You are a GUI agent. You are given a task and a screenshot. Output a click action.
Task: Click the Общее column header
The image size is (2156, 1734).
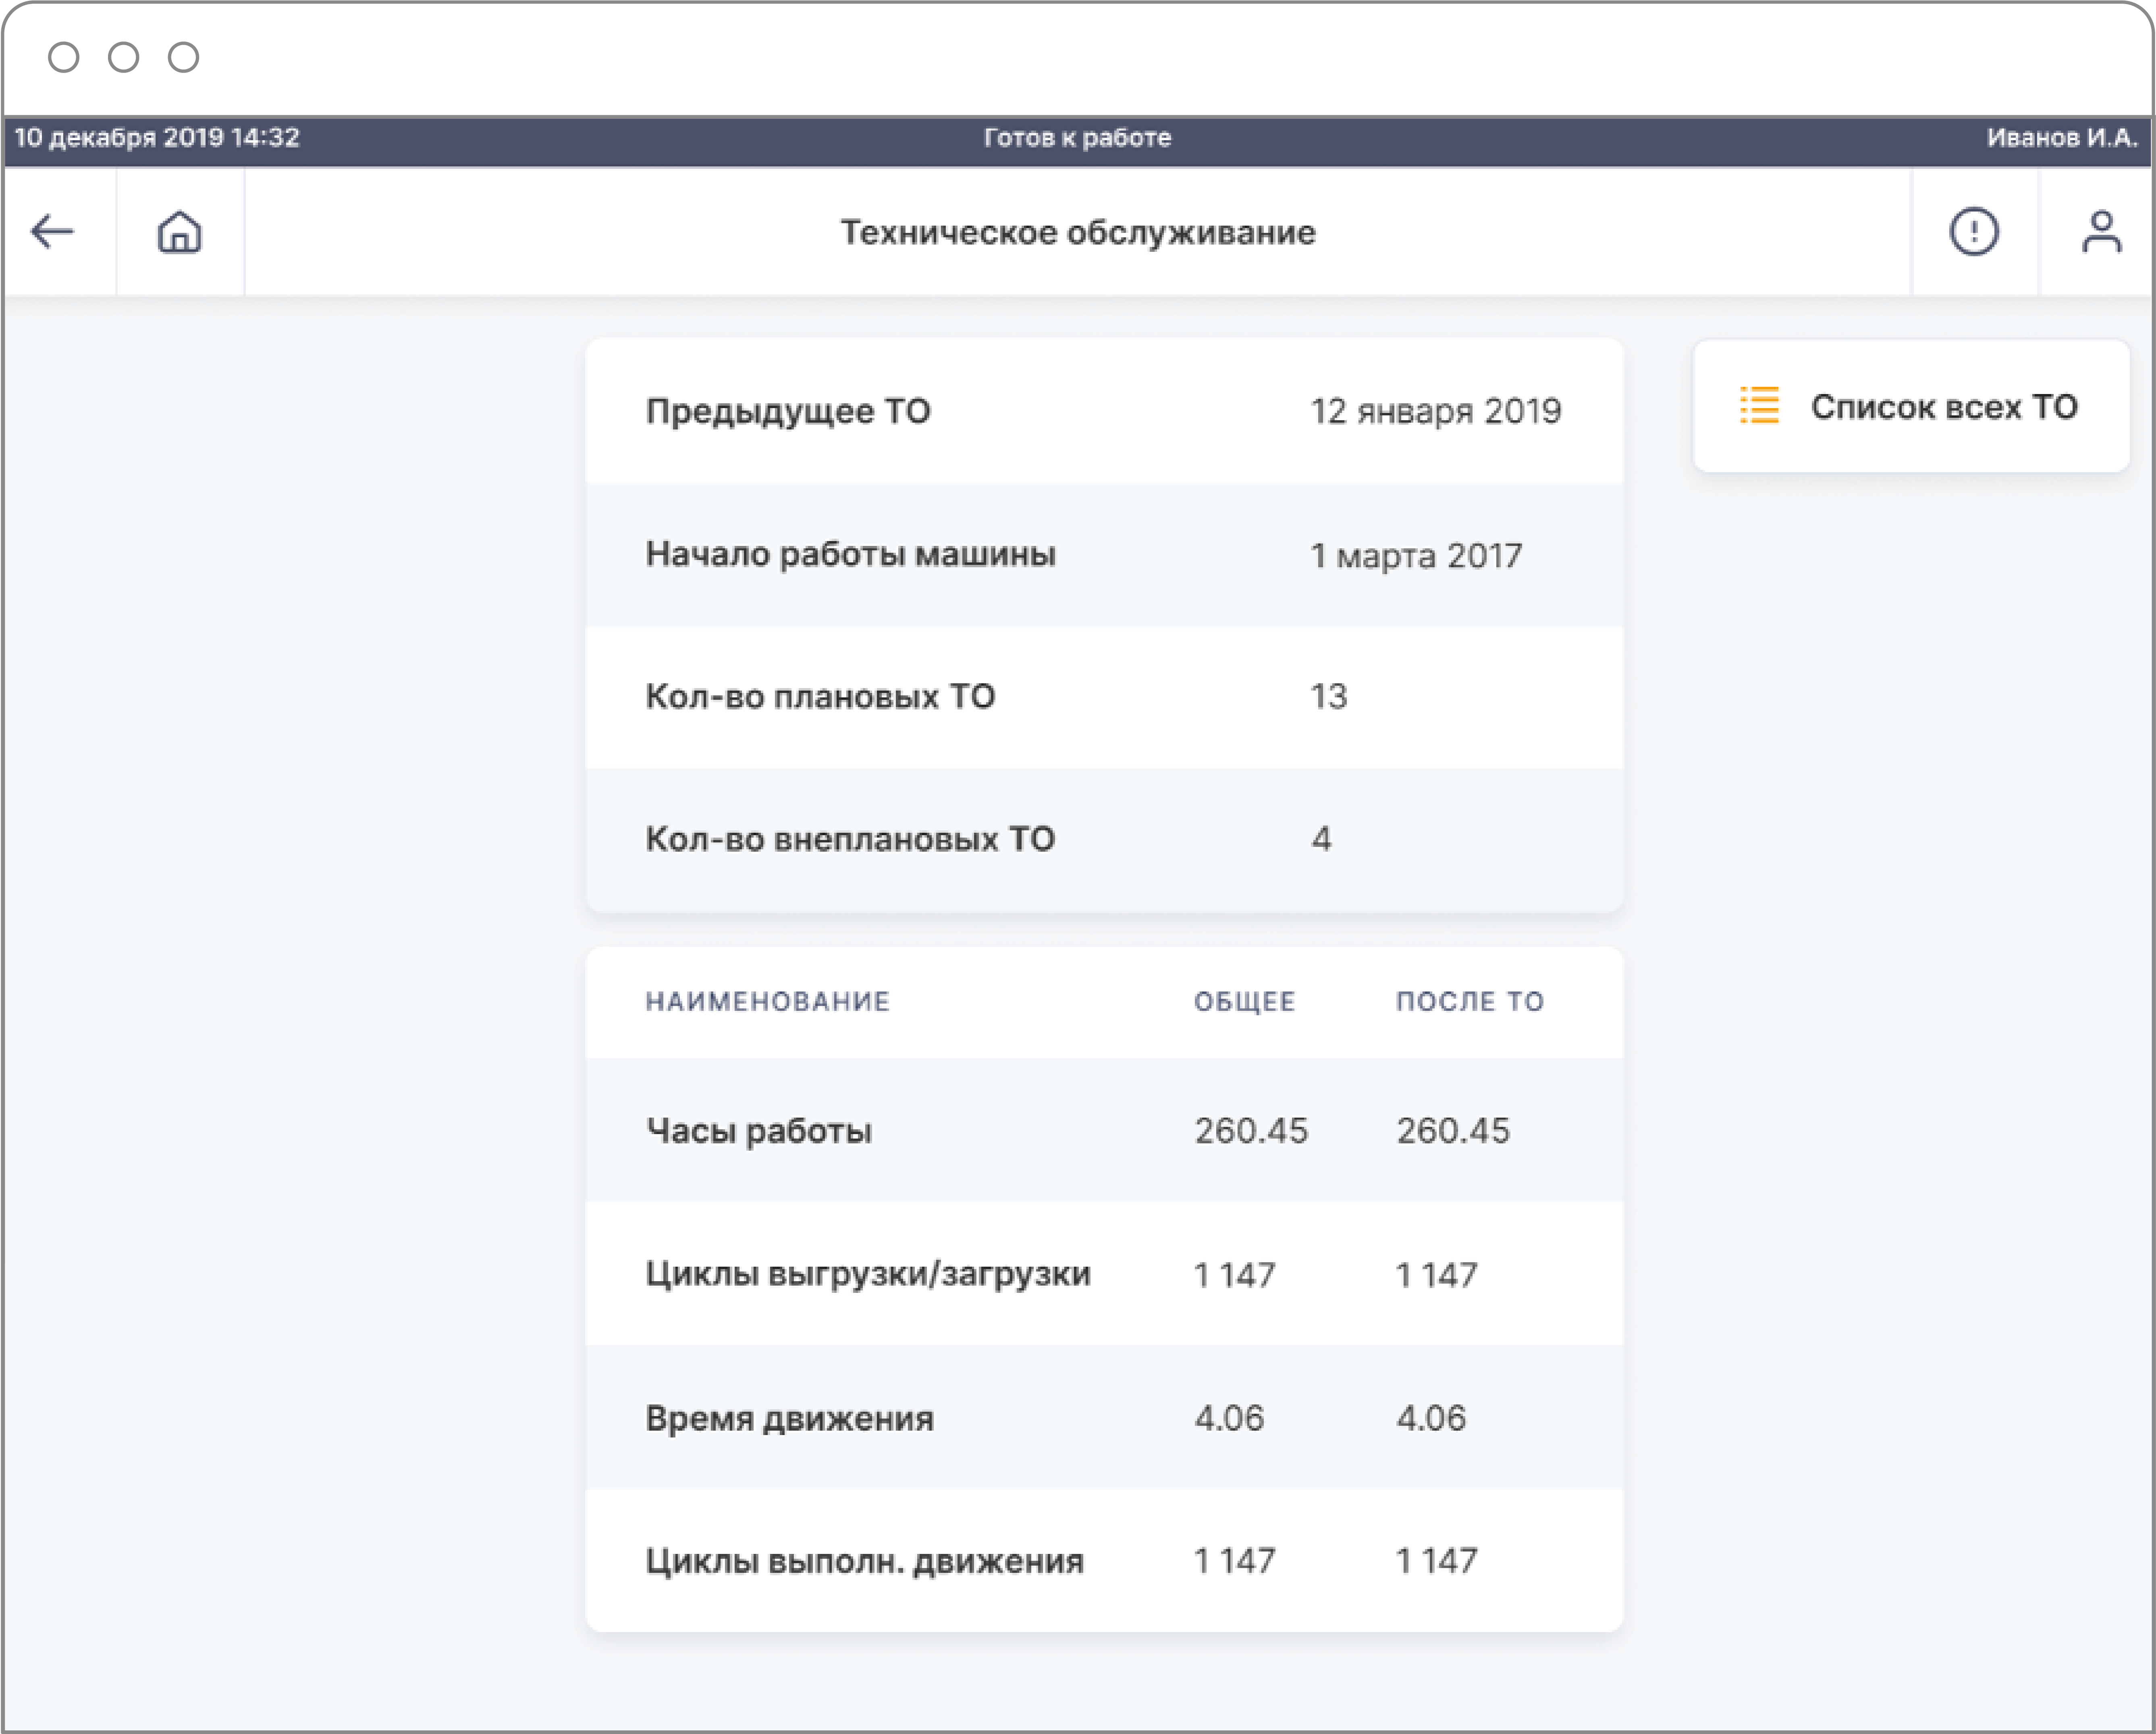(x=1244, y=1001)
